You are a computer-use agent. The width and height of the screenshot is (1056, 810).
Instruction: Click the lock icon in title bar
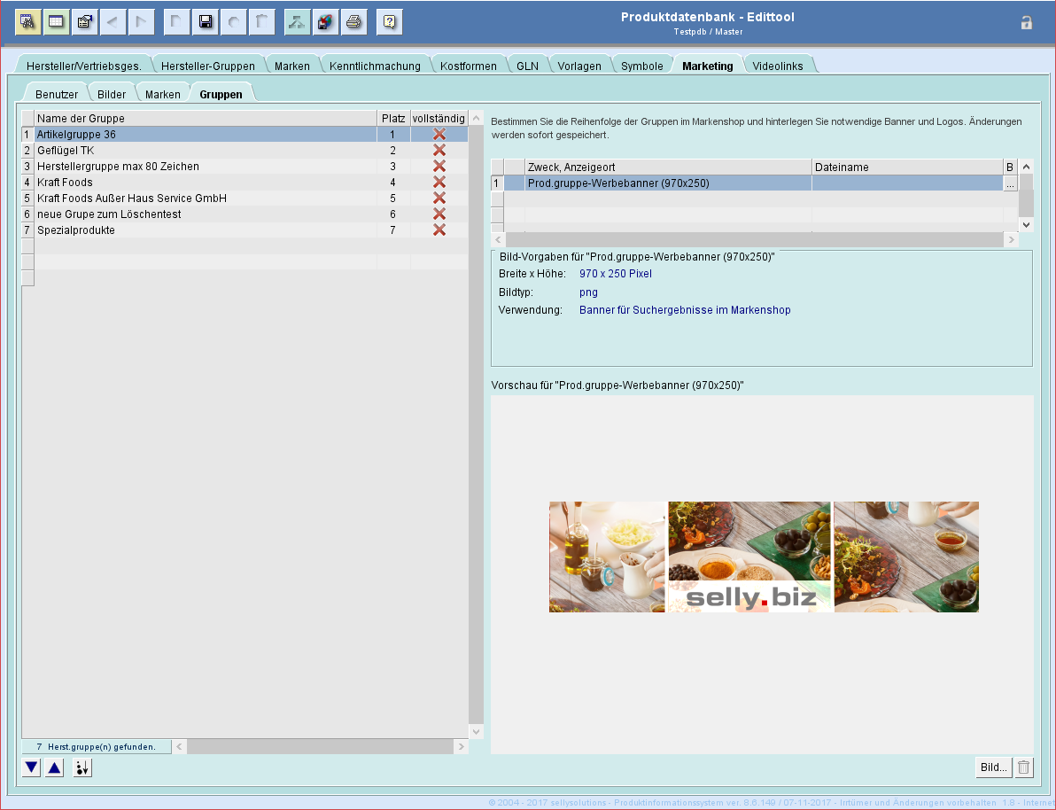tap(1027, 23)
